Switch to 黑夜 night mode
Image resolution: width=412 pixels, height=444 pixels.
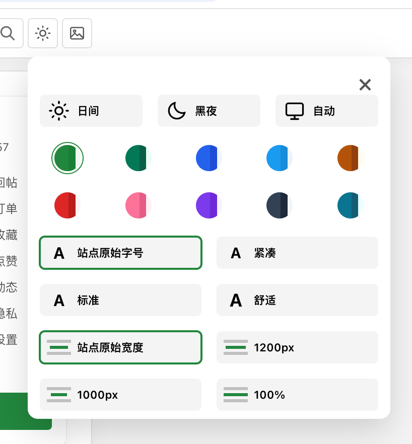(x=209, y=111)
